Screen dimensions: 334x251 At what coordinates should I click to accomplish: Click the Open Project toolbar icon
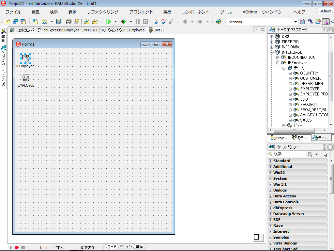click(77, 22)
